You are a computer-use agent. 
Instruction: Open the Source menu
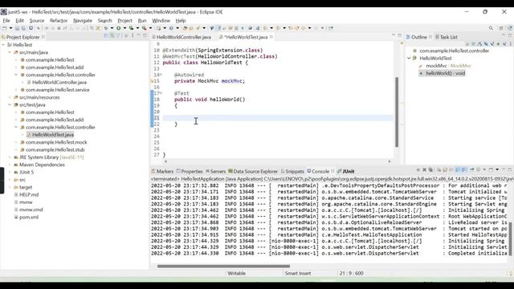[x=37, y=20]
